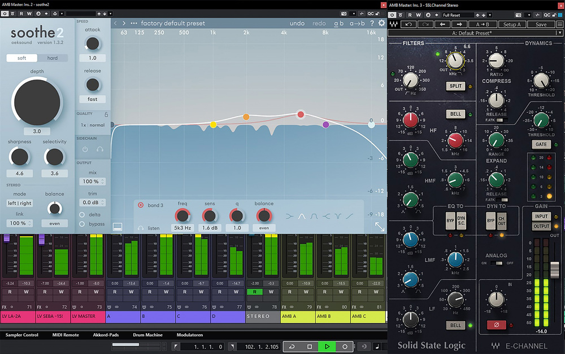Screen dimensions: 565x354
Task: Select the notch band shape icon
Action: point(338,216)
